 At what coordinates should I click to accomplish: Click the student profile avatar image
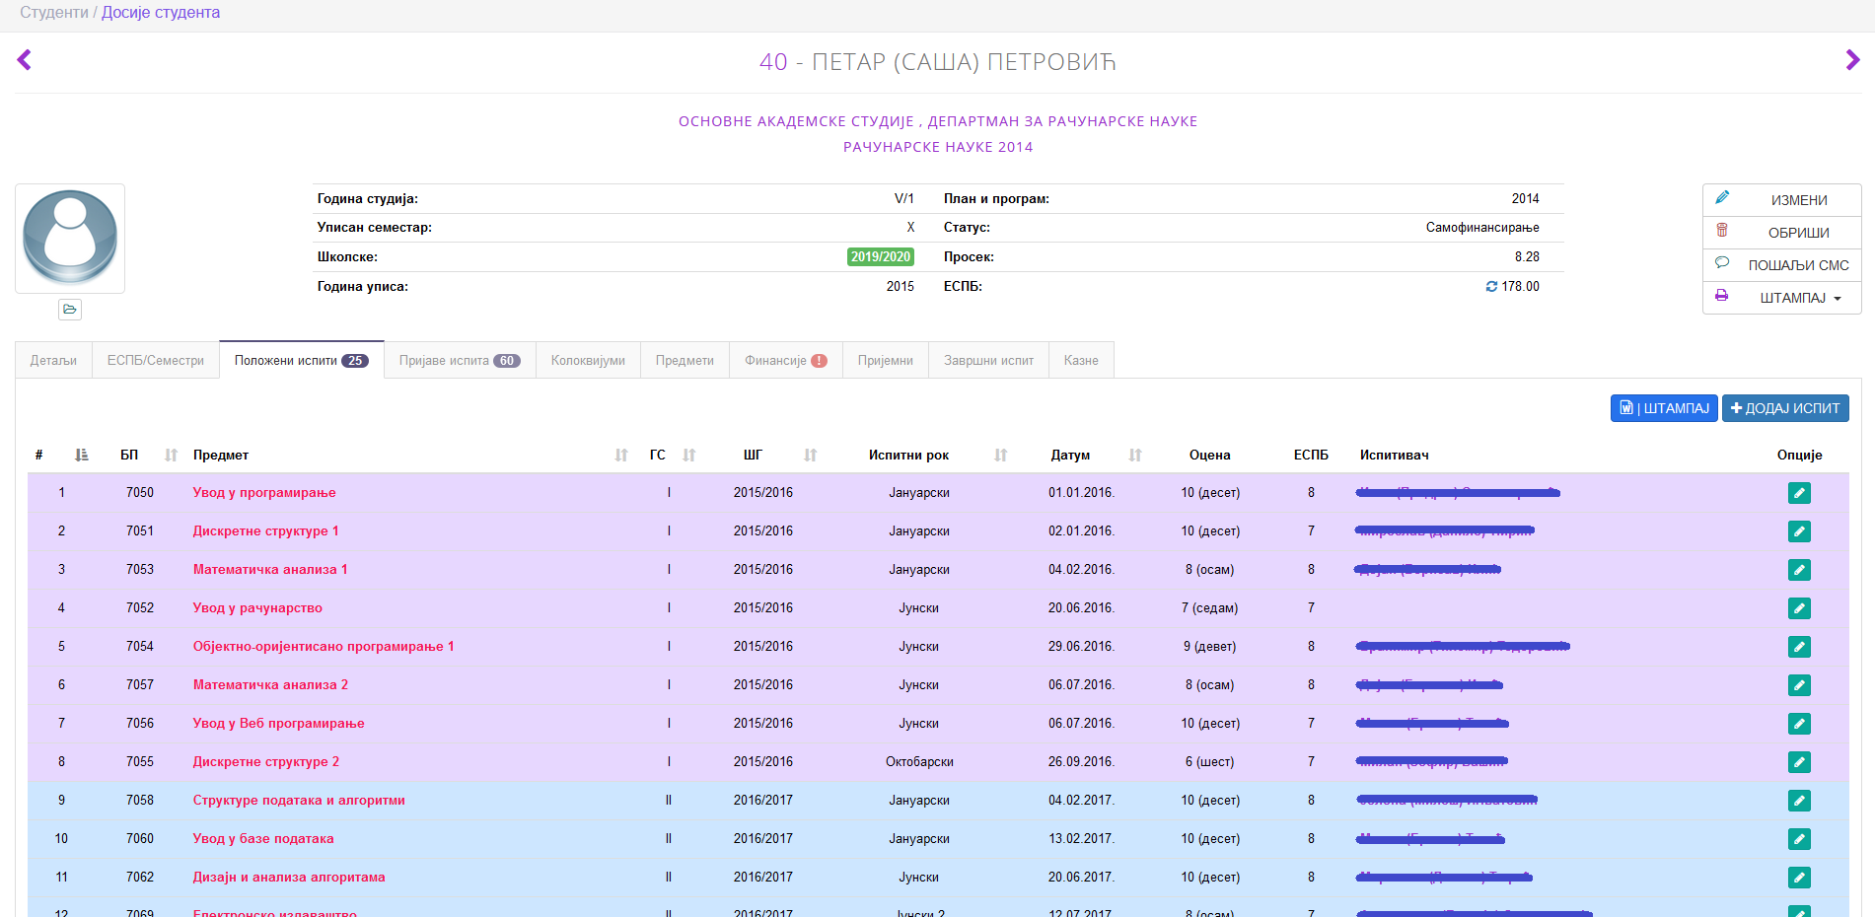click(70, 238)
